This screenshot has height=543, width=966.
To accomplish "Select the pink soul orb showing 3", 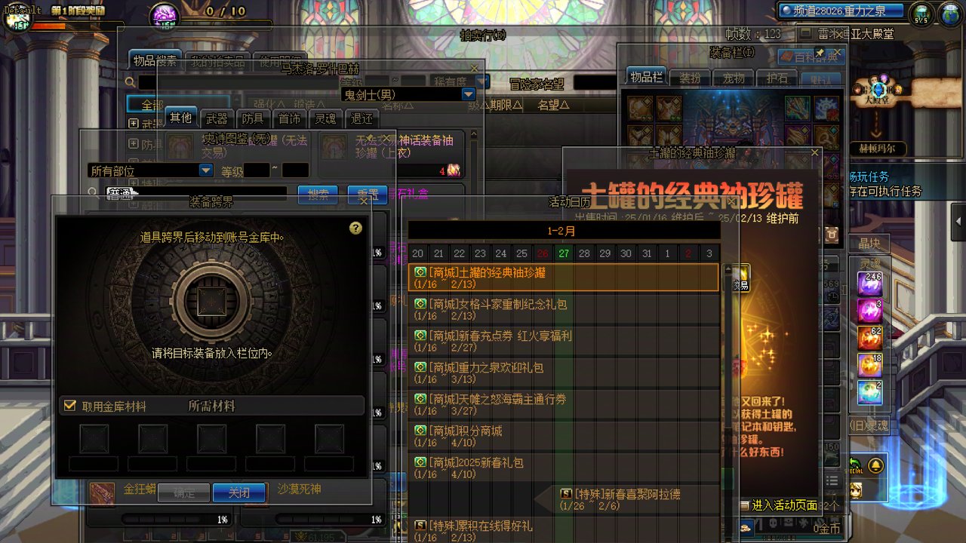I will coord(869,311).
